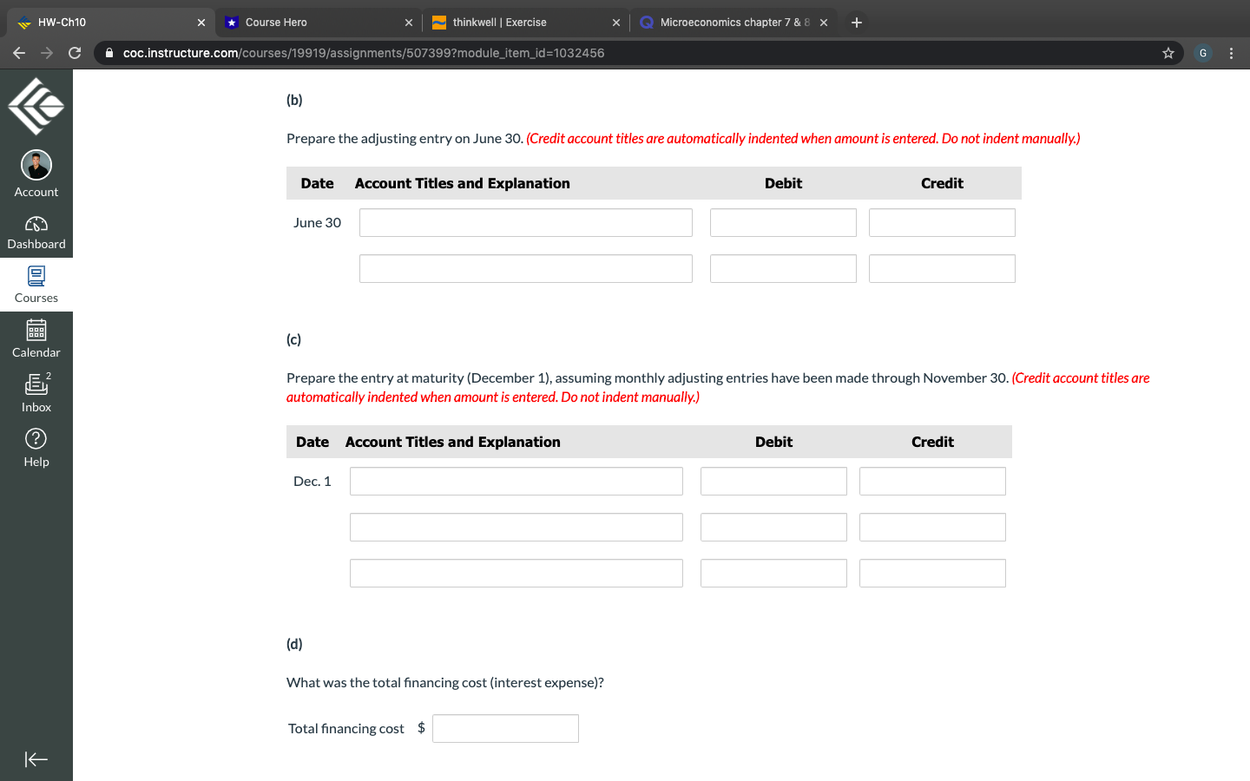
Task: Bookmark this page with the star icon
Action: pos(1168,53)
